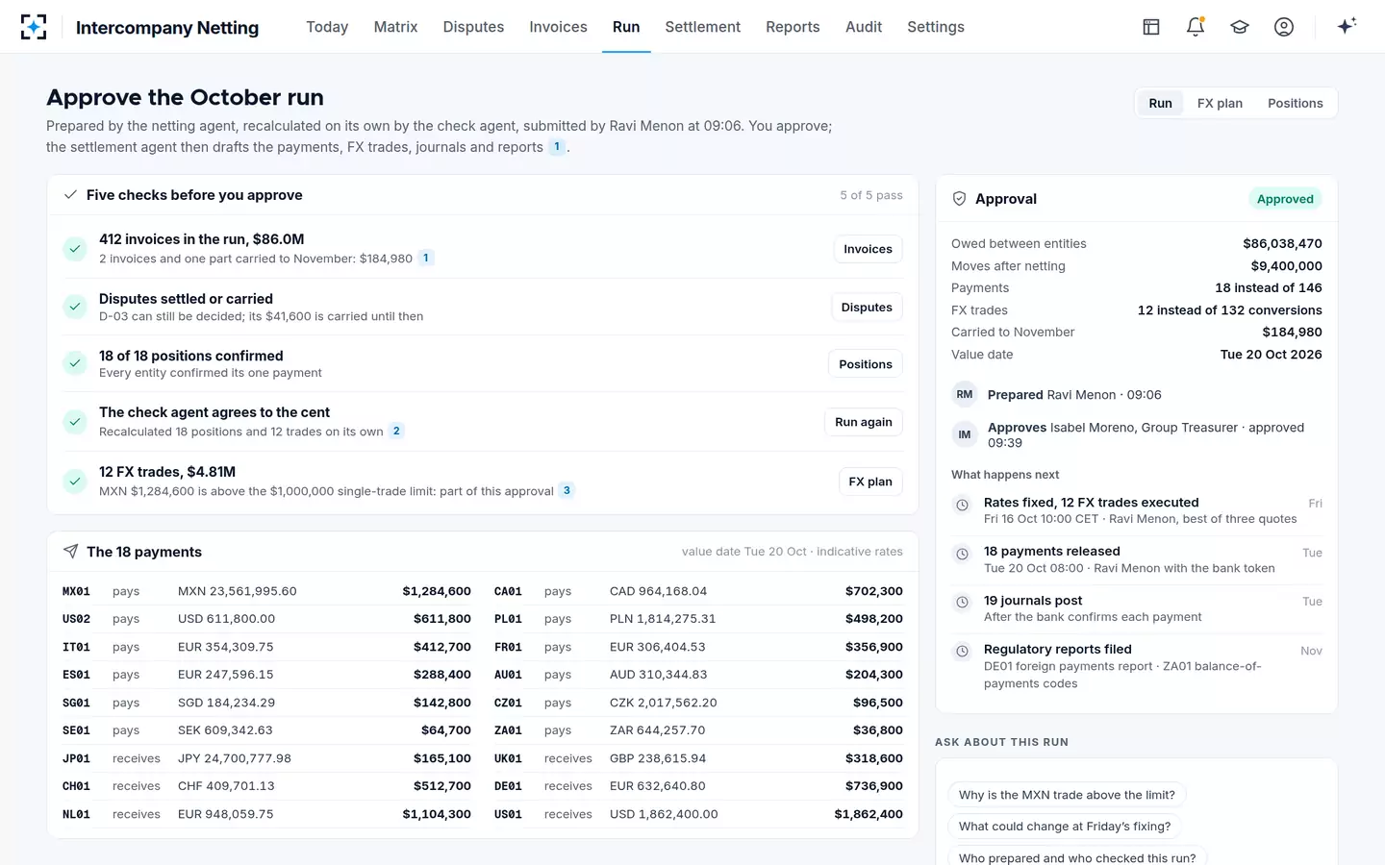Click the shield icon next to Approval
This screenshot has height=865, width=1385.
click(959, 199)
